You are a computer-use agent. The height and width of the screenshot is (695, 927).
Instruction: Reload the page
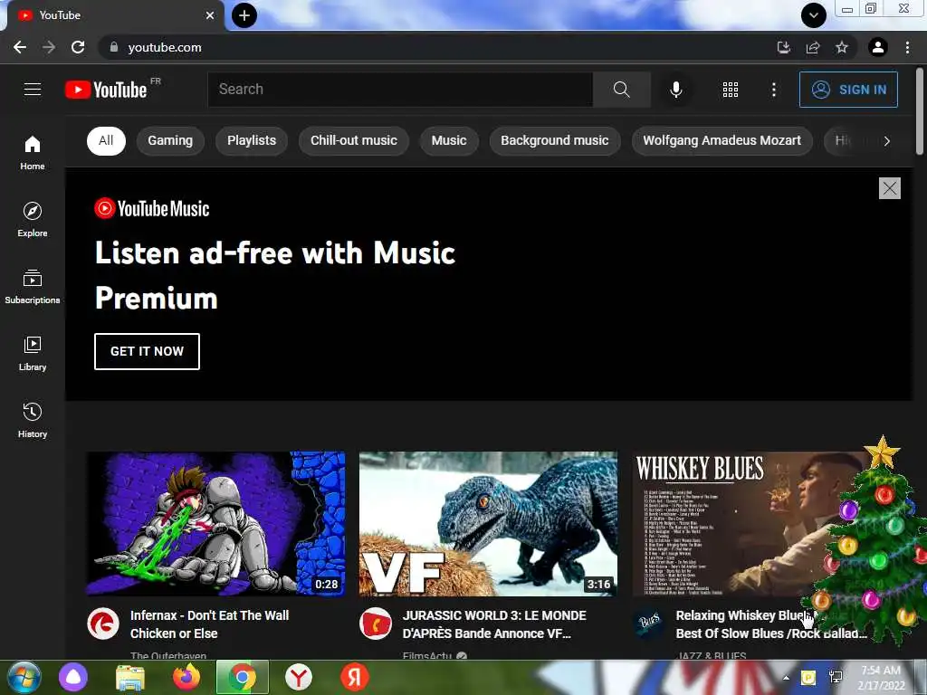coord(78,47)
